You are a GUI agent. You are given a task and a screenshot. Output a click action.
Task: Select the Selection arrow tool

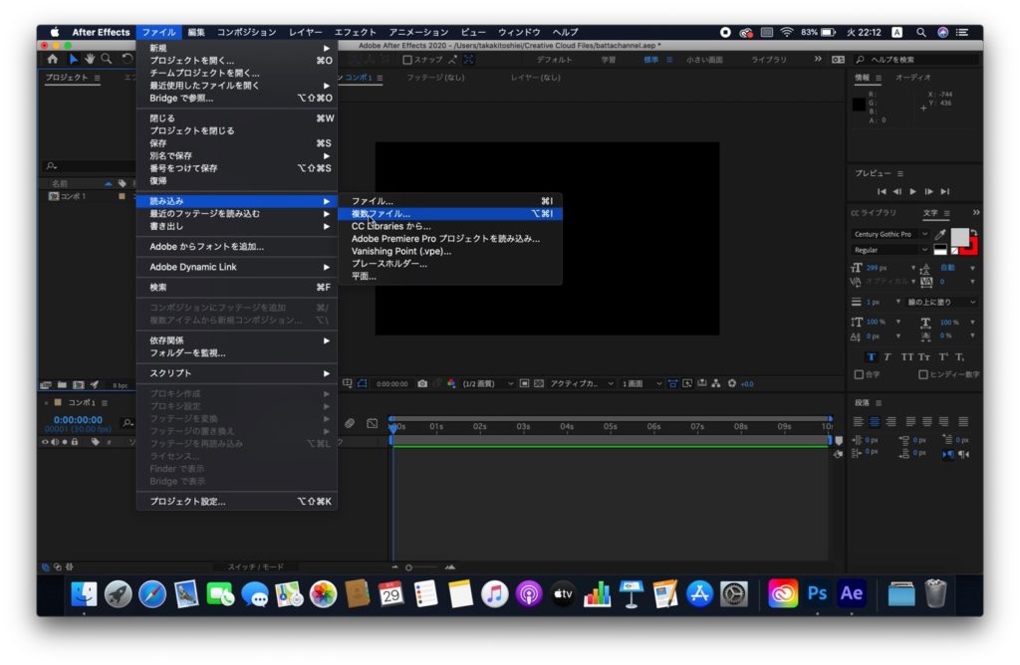(73, 59)
